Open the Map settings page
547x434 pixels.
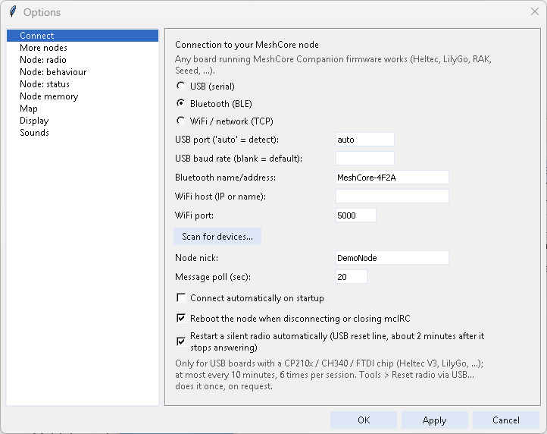[x=83, y=108]
